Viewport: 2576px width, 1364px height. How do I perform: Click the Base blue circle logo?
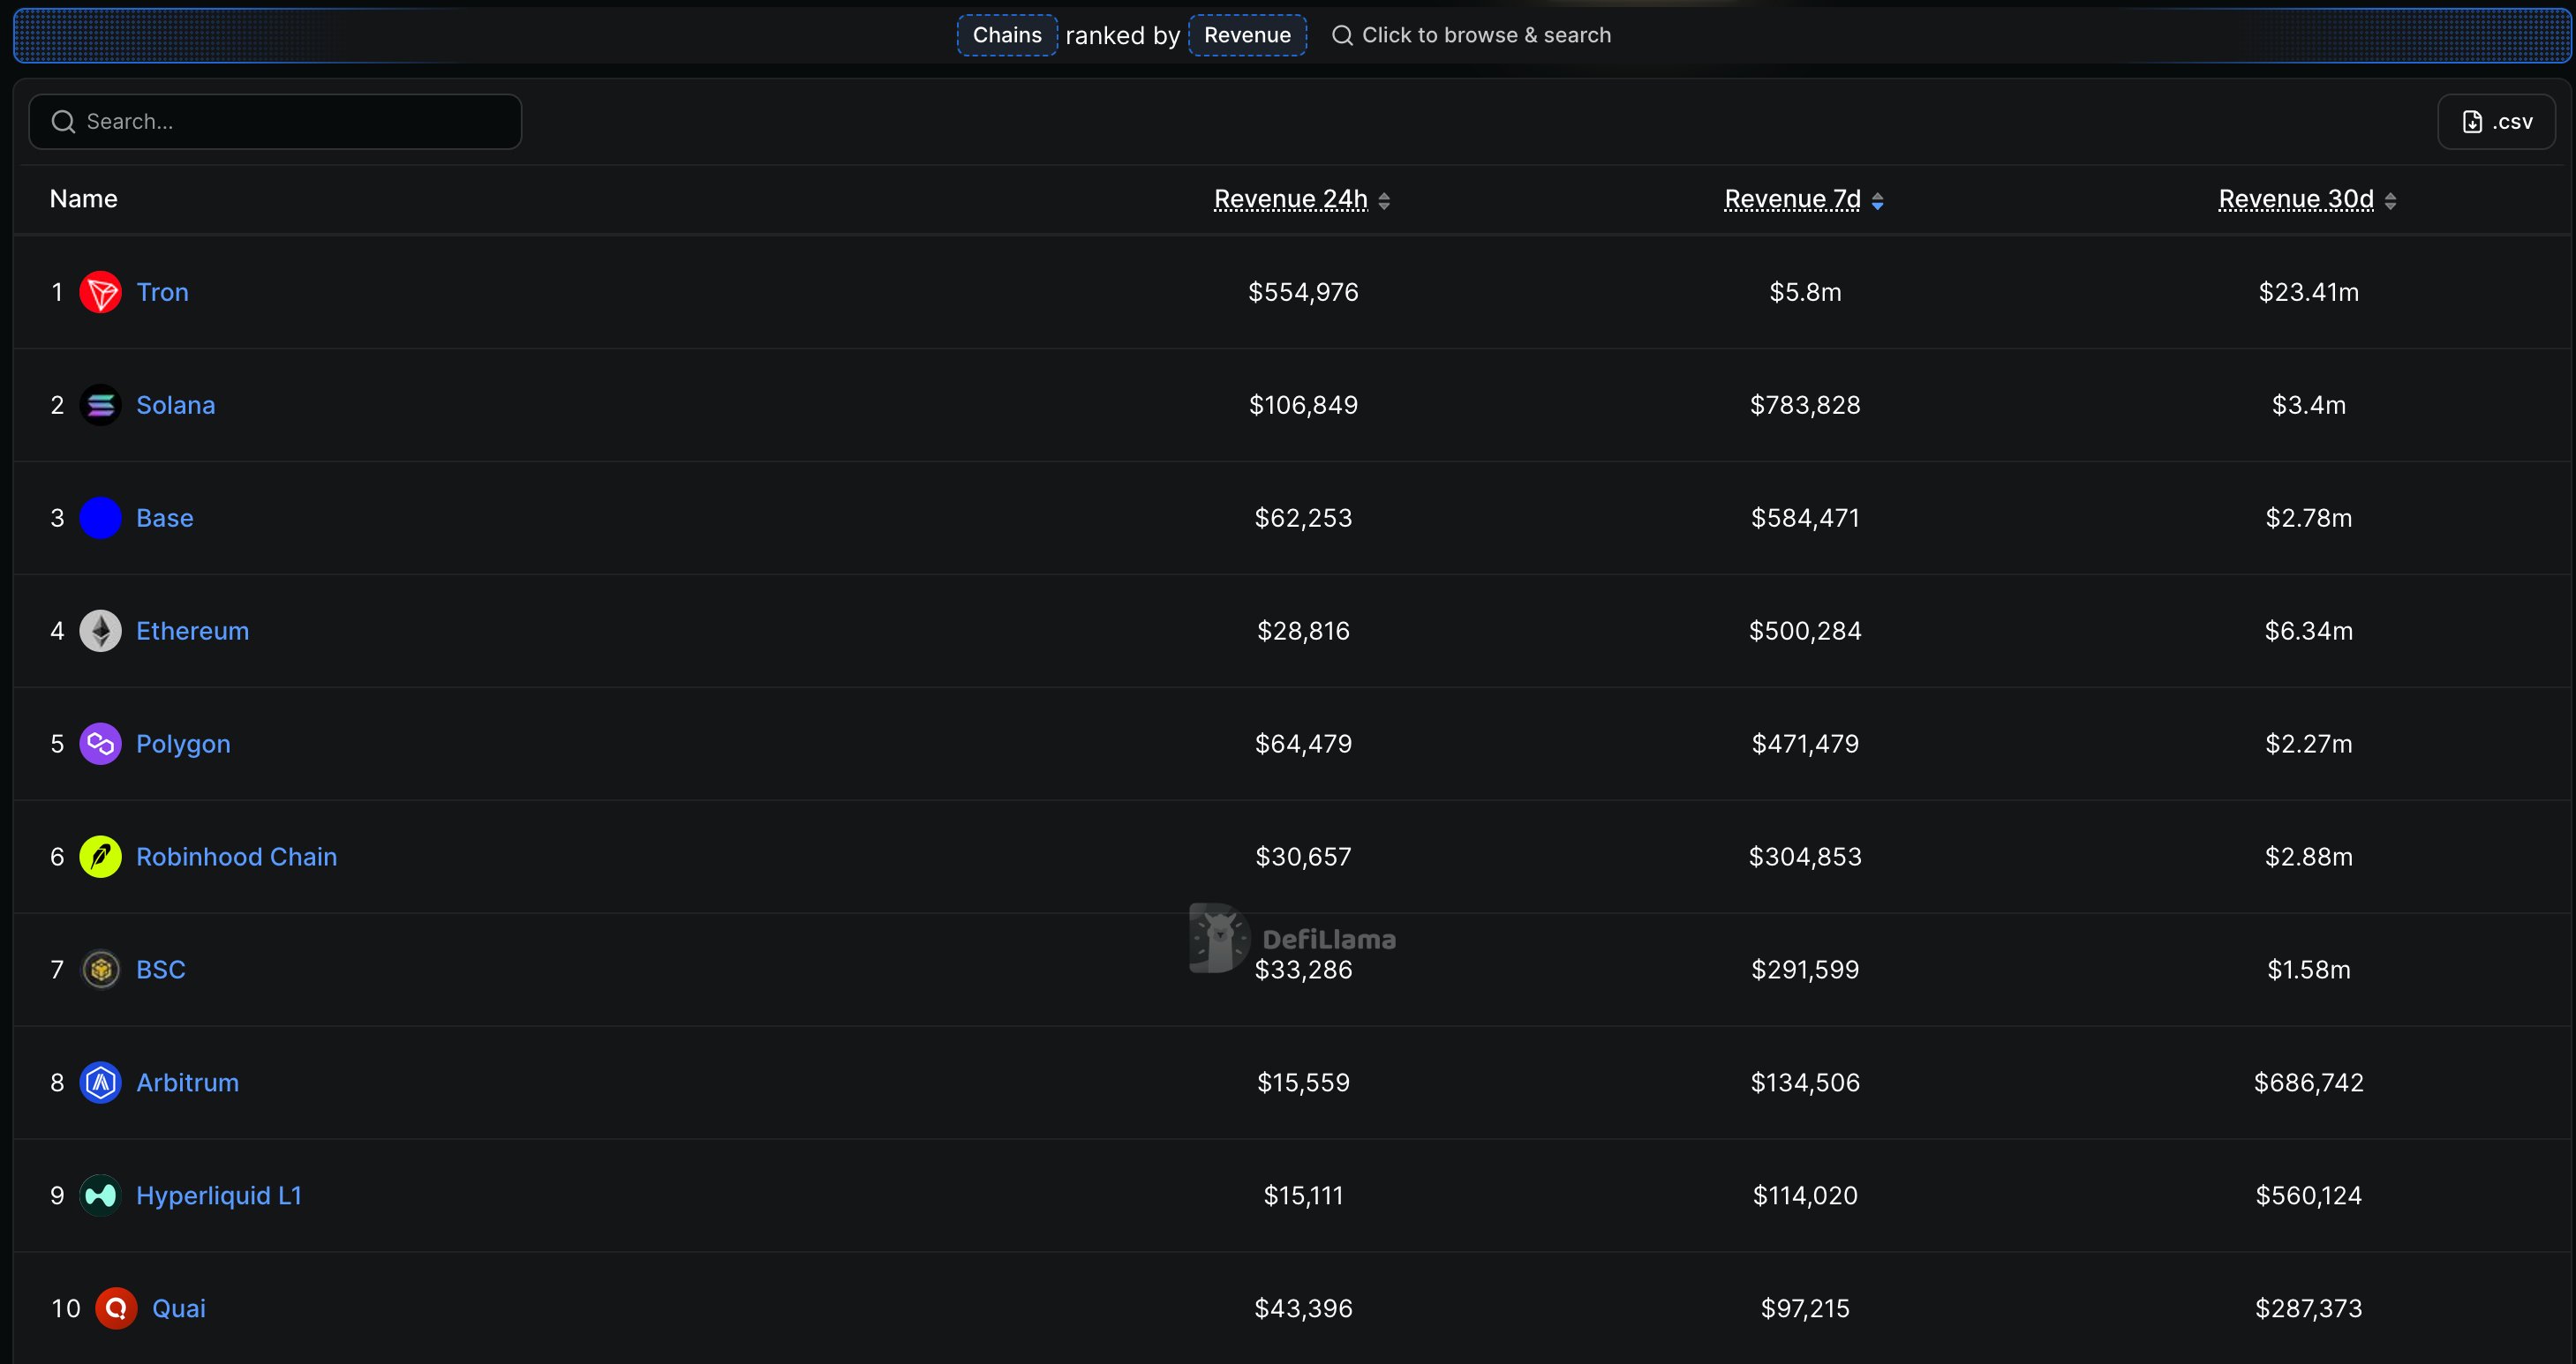point(100,518)
